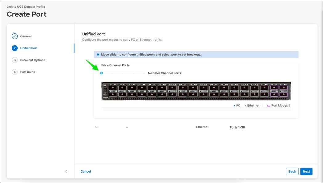Collapse the wizard sidebar using the chevron
The height and width of the screenshot is (183, 323).
(66, 171)
